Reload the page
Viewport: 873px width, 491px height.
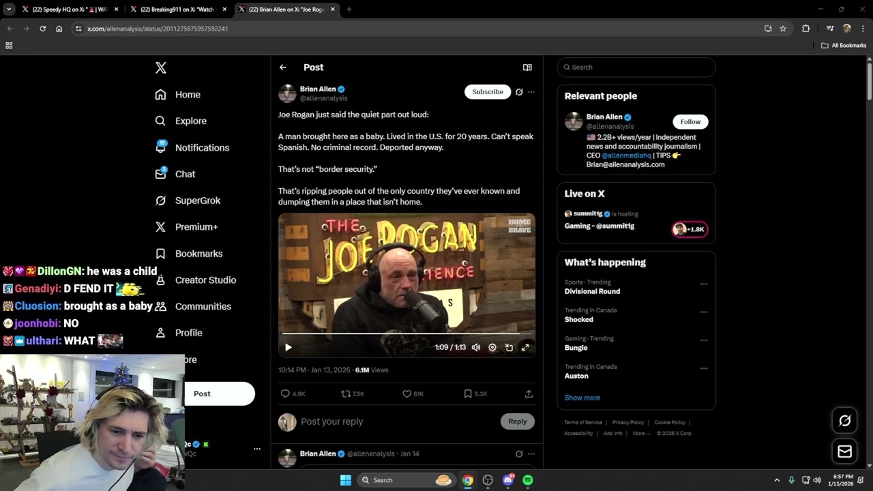coord(42,29)
